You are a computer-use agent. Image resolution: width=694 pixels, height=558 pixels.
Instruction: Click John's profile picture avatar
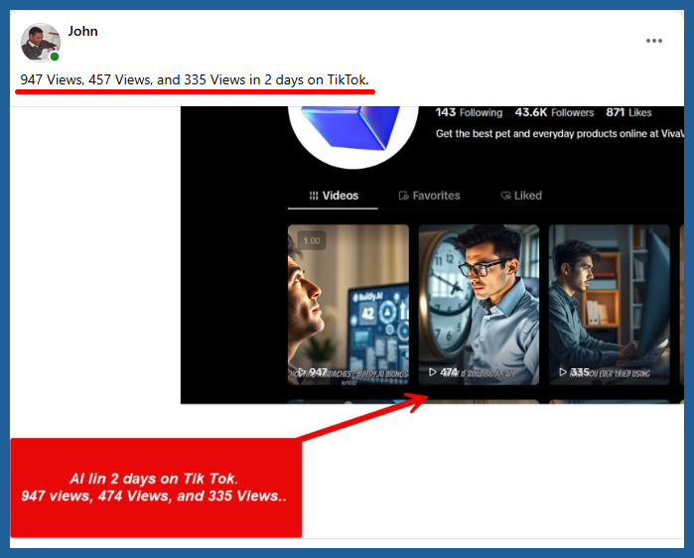click(41, 43)
